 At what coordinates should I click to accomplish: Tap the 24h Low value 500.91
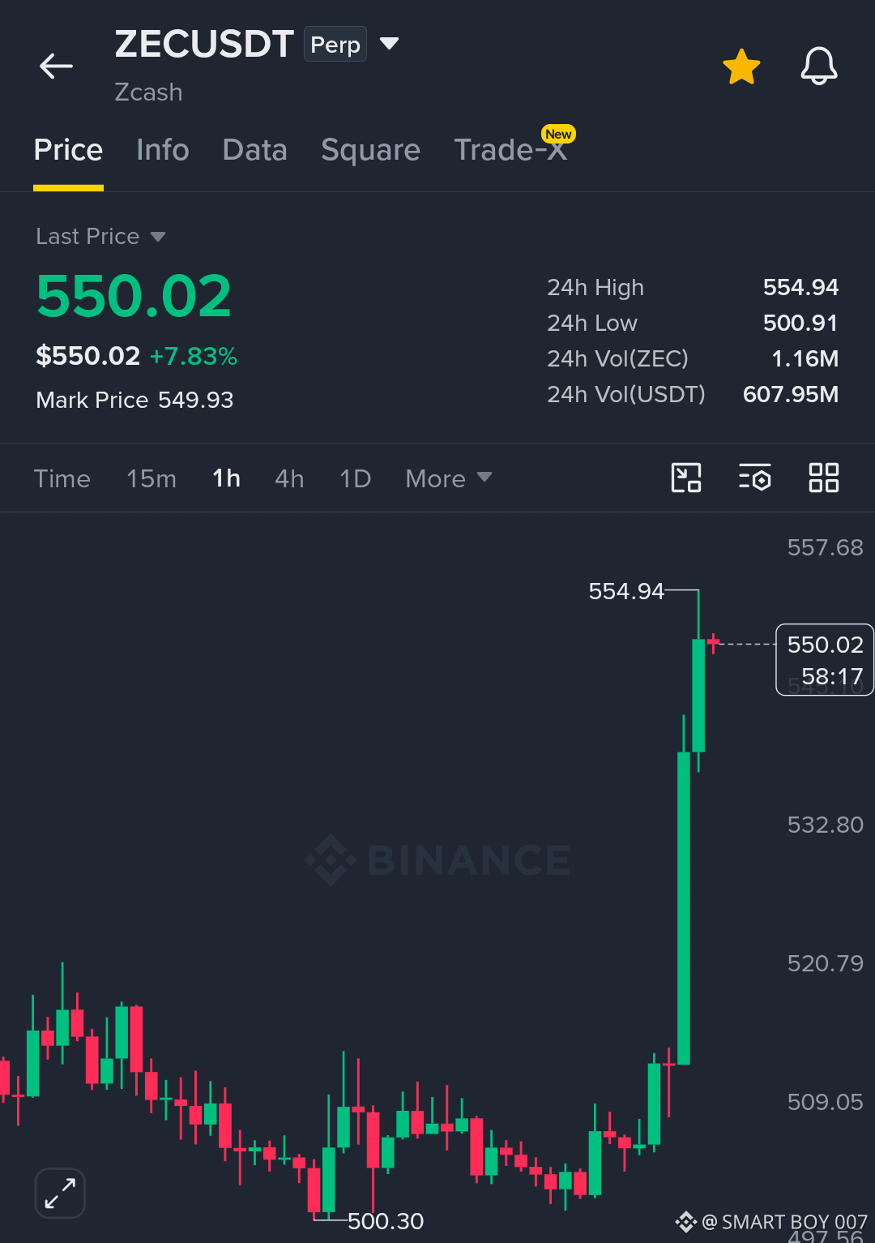click(800, 323)
